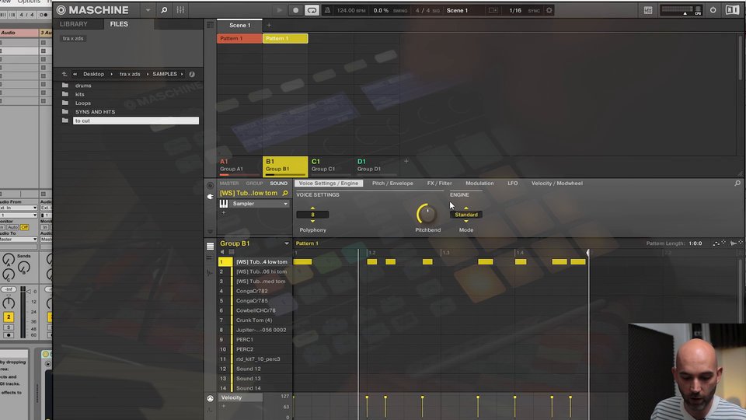746x420 pixels.
Task: Open Maschine main menu dropdown arrow
Action: [148, 10]
